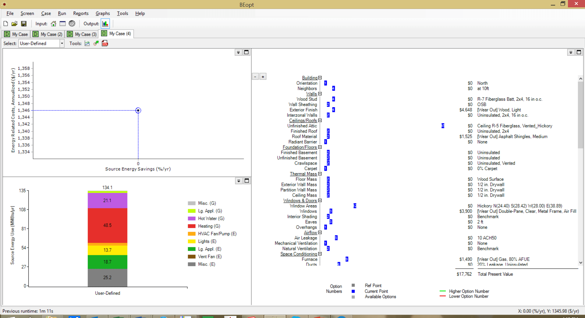585x318 pixels.
Task: Open the Select User-Defined combo box
Action: pyautogui.click(x=41, y=43)
